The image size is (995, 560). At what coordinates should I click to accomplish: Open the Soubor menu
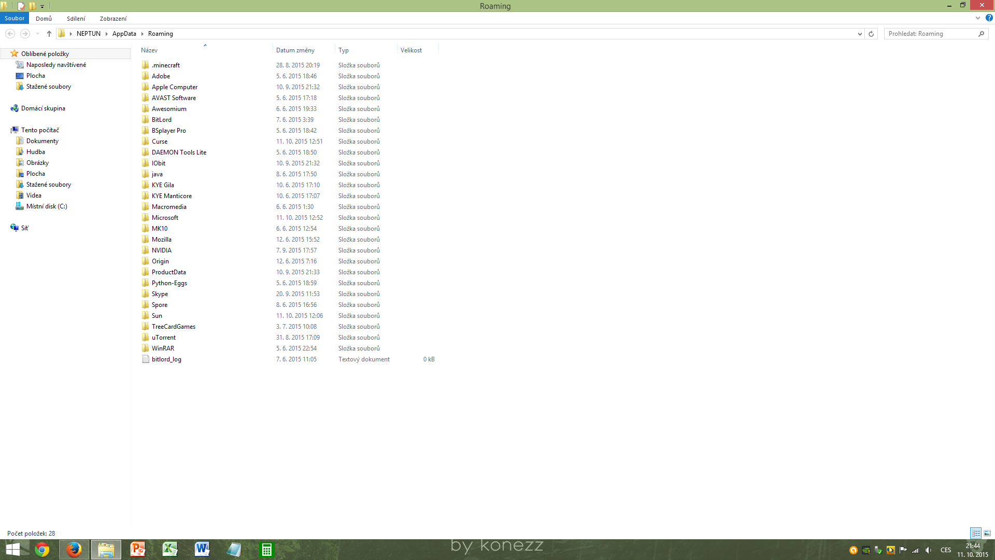(x=15, y=18)
